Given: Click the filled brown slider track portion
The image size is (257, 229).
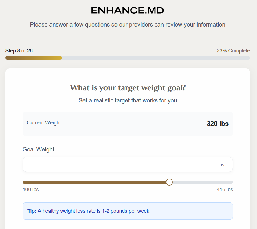Looking at the screenshot, I should [96, 182].
